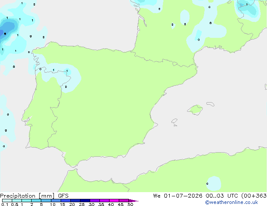Click the '00..03 UTC' time text
This screenshot has width=267, height=206.
click(x=222, y=196)
